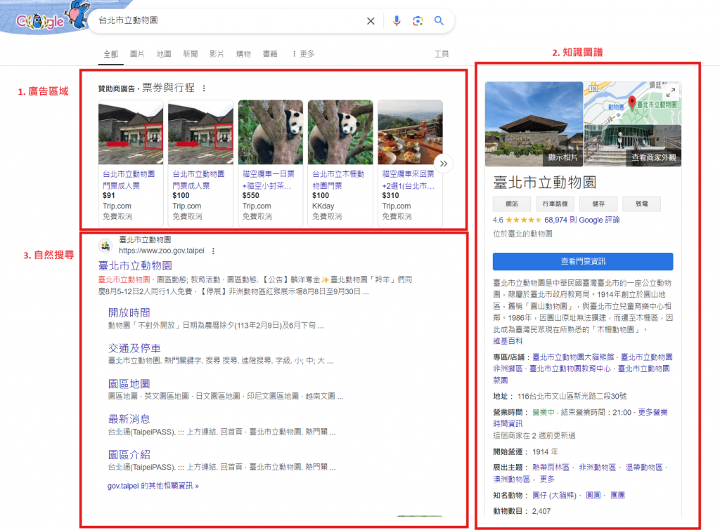Switch to the 購物 tab
The image size is (720, 530).
tap(243, 54)
